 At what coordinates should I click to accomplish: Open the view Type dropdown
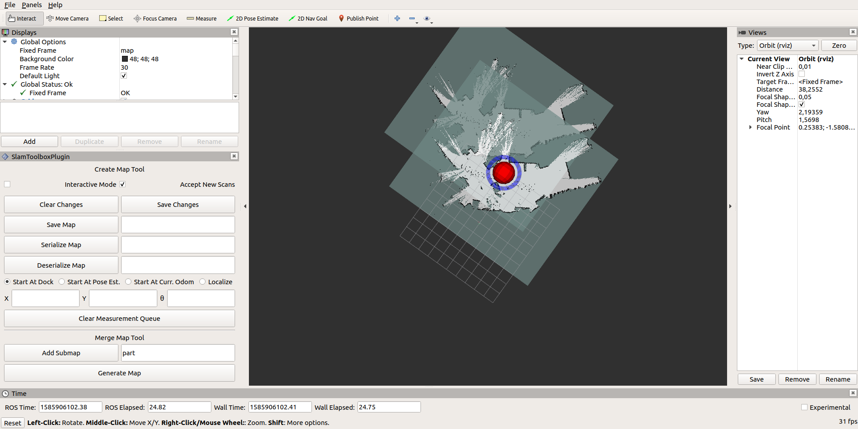point(787,45)
